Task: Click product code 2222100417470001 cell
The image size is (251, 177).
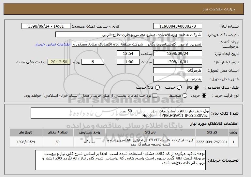Action: tap(212, 142)
